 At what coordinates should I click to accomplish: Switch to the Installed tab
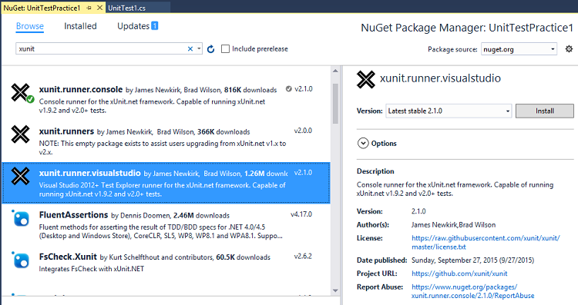click(x=80, y=26)
